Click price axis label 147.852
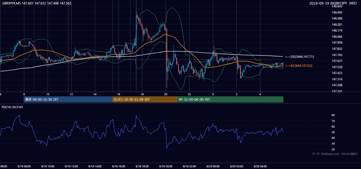361x169 pixels. point(337,49)
